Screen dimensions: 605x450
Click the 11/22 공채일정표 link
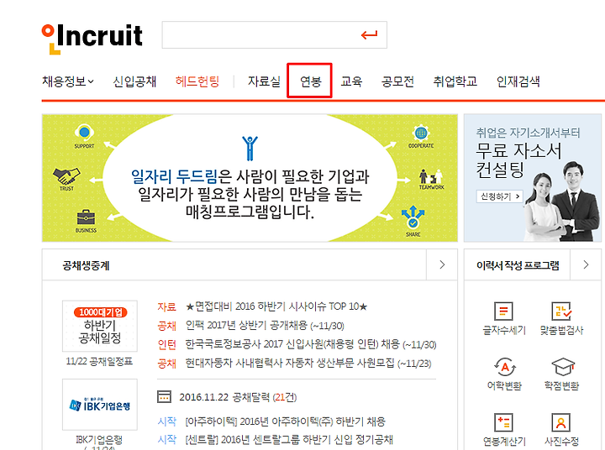click(x=99, y=361)
